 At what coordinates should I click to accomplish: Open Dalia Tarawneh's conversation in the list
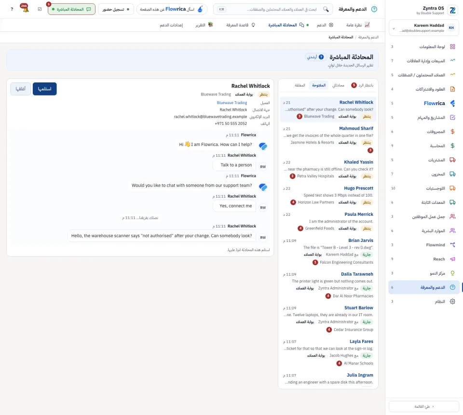tap(328, 285)
